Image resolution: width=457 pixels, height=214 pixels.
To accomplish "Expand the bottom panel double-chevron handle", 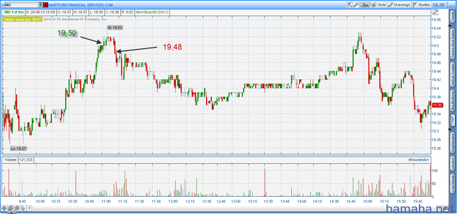I will tap(11, 213).
